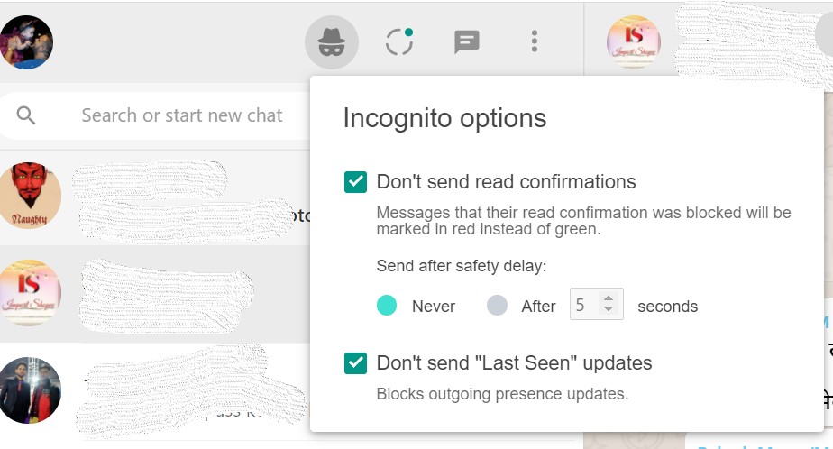Image resolution: width=833 pixels, height=449 pixels.
Task: Decrease safety delay seconds with down arrow
Action: click(x=609, y=309)
